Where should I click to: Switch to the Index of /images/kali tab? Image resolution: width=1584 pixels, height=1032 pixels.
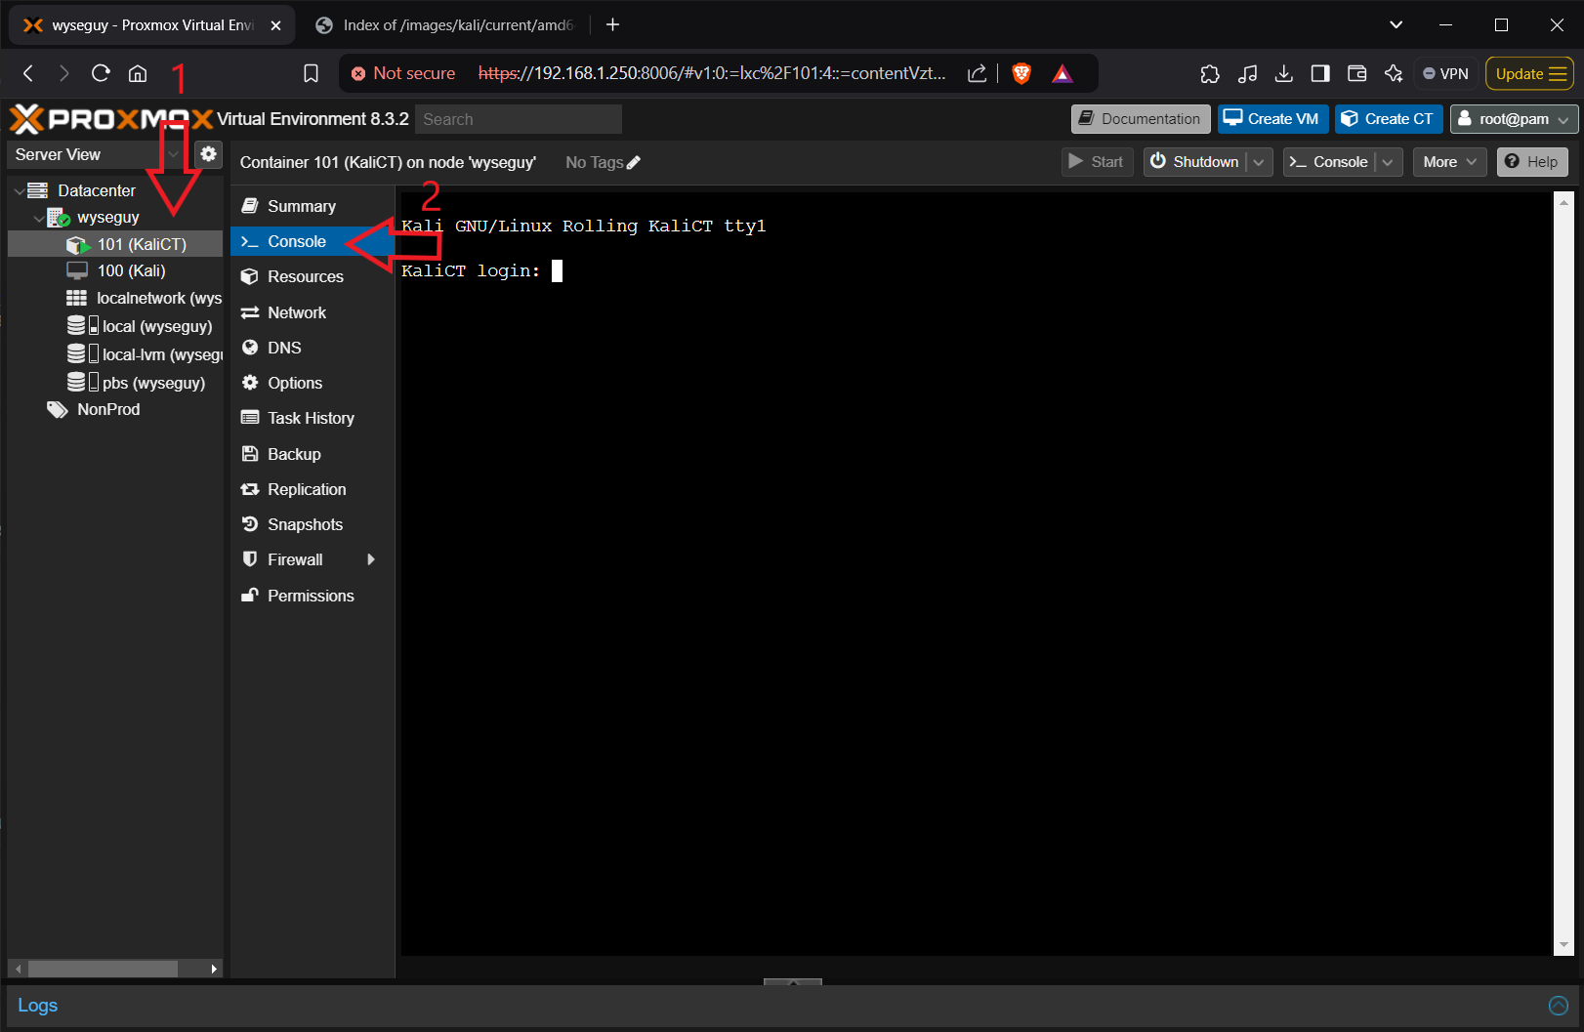click(x=445, y=25)
